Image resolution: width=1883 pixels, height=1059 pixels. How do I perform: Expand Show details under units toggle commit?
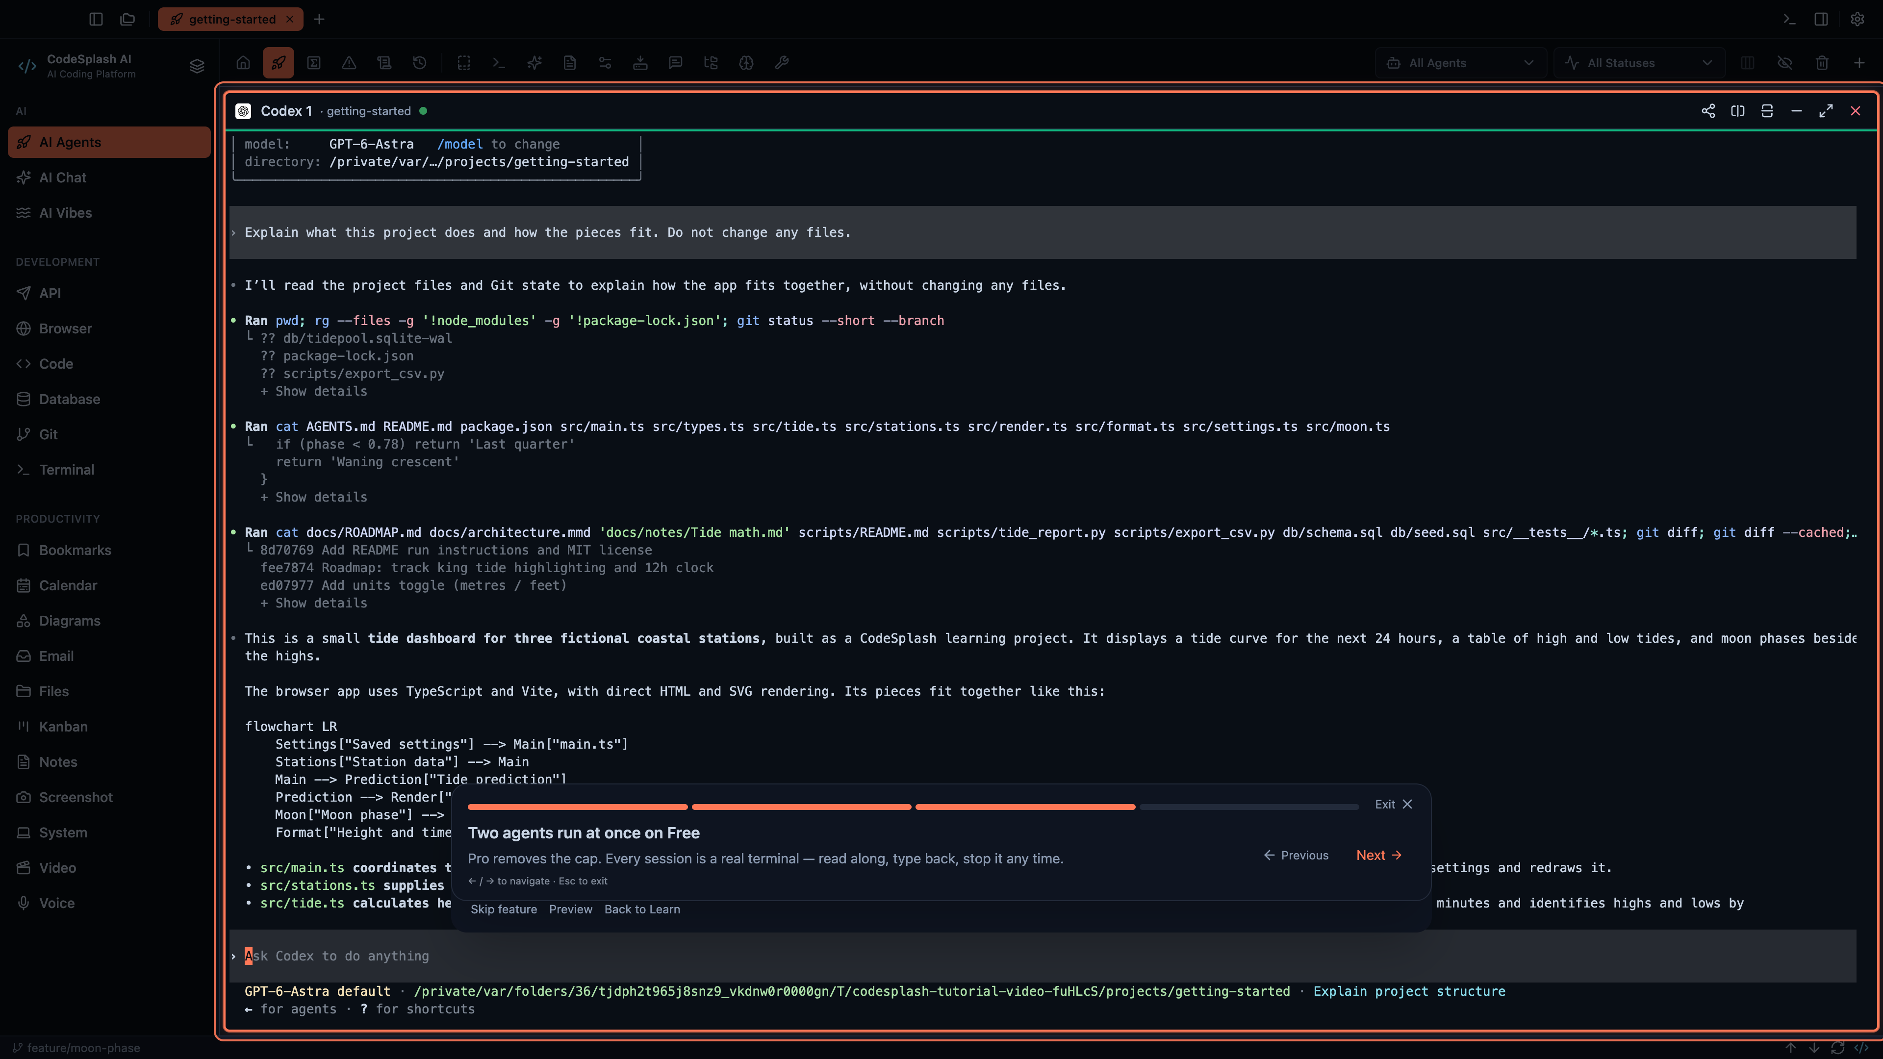(x=314, y=604)
